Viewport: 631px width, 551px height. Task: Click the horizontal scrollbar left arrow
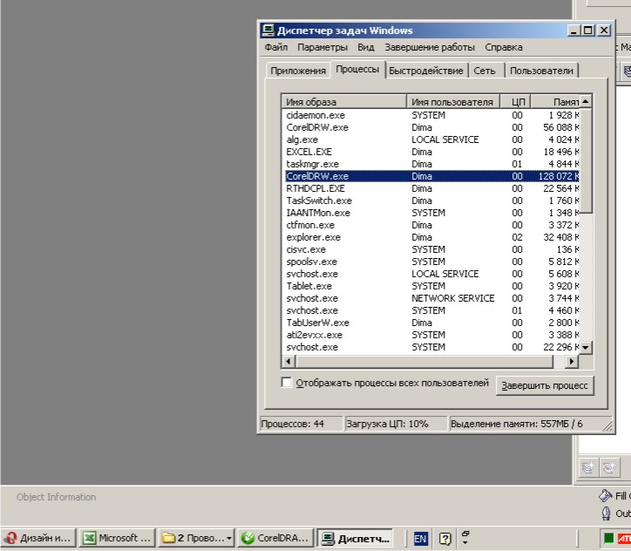pos(288,362)
